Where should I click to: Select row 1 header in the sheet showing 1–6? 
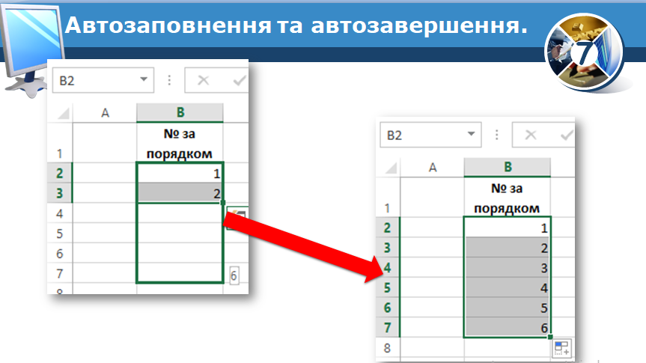click(387, 198)
